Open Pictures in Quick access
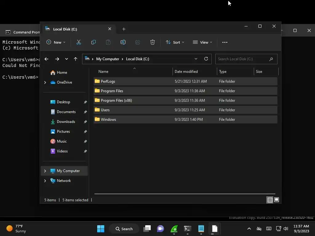Viewport: 315px width, 236px height. [x=63, y=132]
